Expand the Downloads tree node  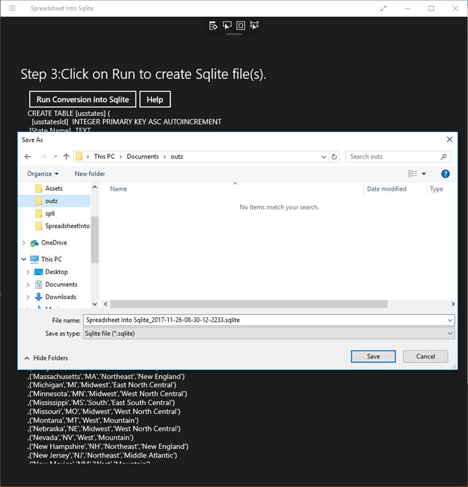28,297
